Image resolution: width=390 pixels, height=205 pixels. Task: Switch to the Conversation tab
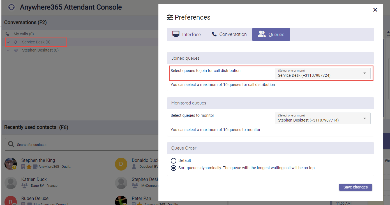point(229,34)
